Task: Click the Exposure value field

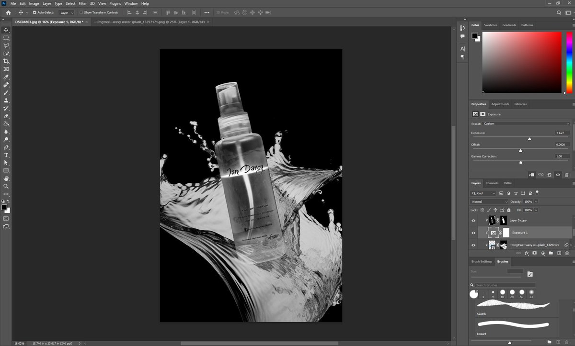Action: point(563,133)
